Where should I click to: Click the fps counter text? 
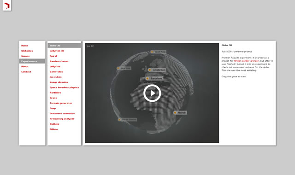(x=90, y=46)
